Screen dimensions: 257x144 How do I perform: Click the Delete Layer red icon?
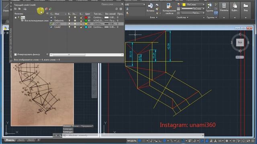point(47,9)
